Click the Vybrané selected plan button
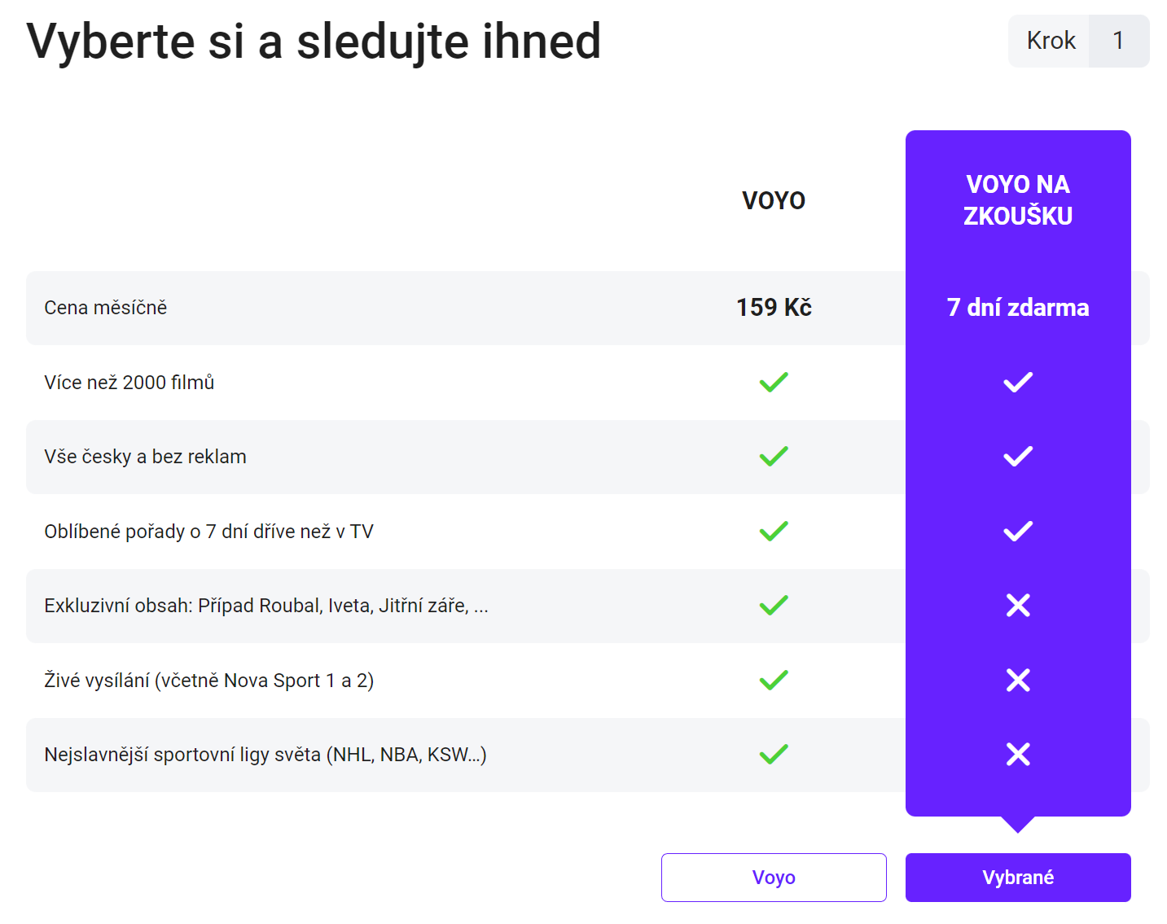 (1017, 877)
